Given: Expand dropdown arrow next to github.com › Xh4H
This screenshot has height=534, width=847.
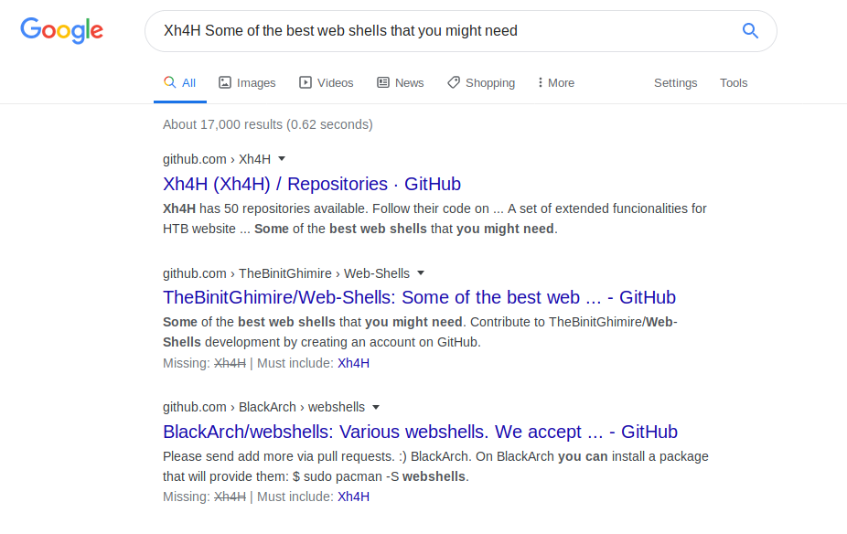Looking at the screenshot, I should tap(282, 159).
